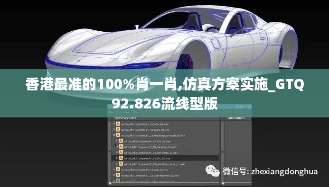Click the Alias icon of Headlamps_Inner_01.wire

(121, 164)
